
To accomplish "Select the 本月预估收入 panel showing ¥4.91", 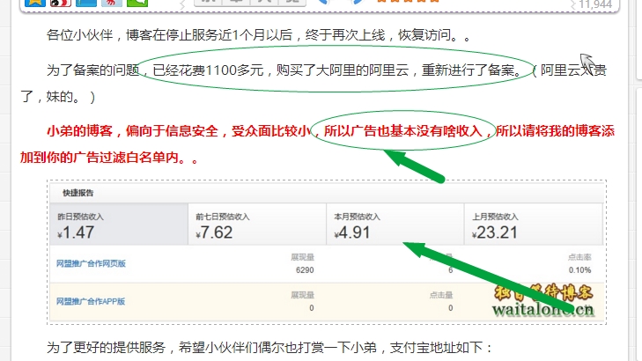I will (x=395, y=225).
